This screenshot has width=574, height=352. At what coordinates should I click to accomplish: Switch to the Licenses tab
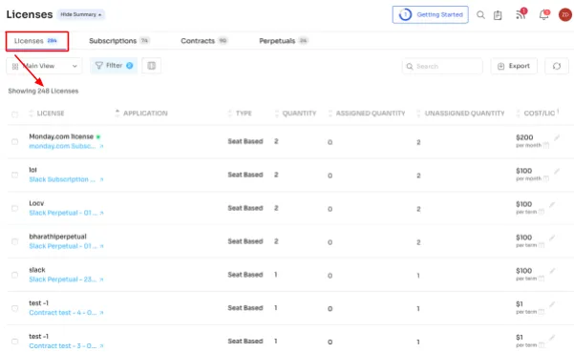36,41
